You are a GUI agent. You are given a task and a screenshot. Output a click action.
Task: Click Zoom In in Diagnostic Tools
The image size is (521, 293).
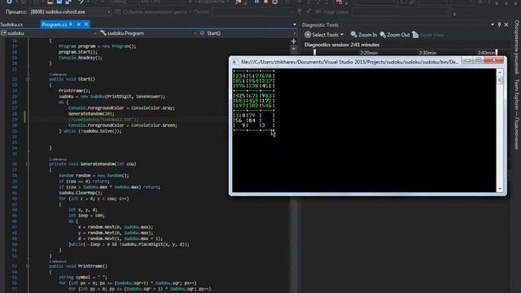point(364,34)
